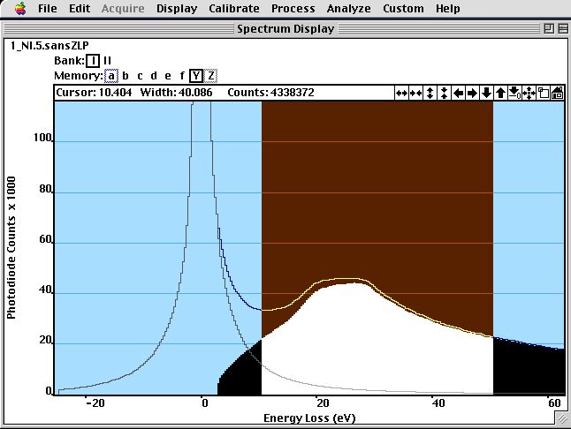
Task: Click the vertical expand arrows icon
Action: [x=430, y=93]
